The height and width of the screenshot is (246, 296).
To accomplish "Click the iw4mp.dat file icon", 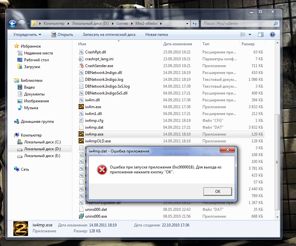I will (x=81, y=127).
